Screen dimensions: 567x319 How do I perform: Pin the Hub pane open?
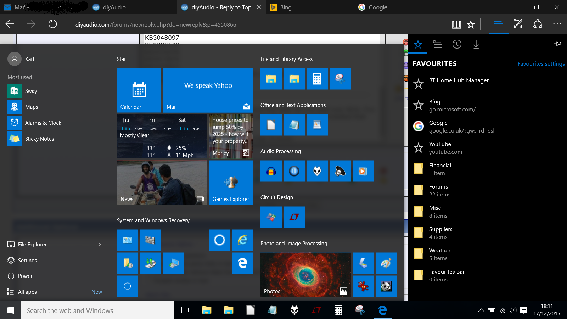click(557, 44)
